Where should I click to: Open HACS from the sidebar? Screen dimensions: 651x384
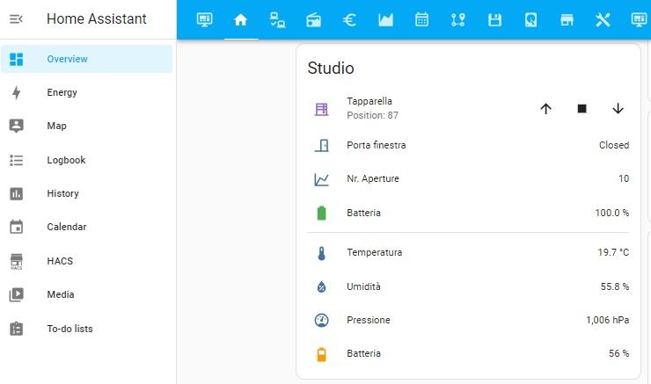[60, 261]
